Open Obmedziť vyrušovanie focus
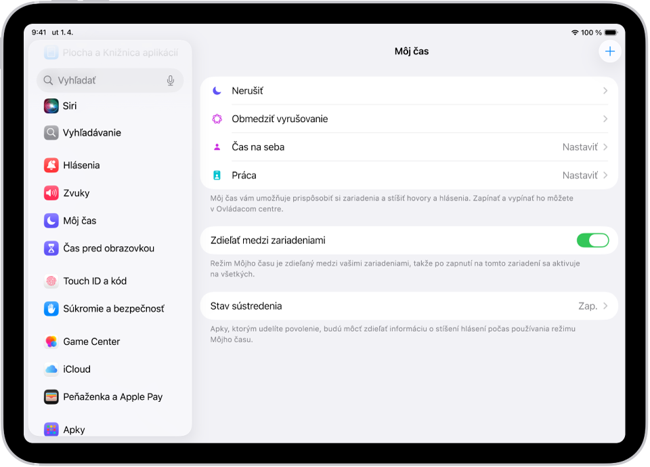The height and width of the screenshot is (467, 650). pos(409,119)
